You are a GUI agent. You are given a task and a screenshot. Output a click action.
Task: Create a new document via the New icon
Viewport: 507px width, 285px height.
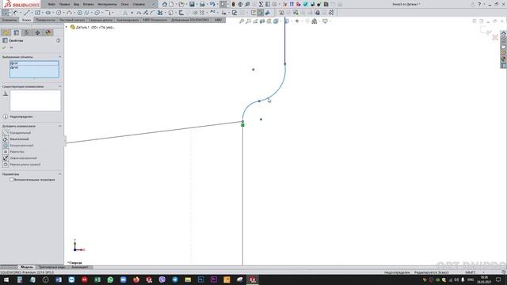pos(171,4)
